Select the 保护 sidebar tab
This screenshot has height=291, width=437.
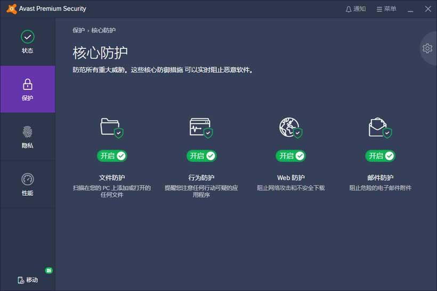[x=27, y=89]
